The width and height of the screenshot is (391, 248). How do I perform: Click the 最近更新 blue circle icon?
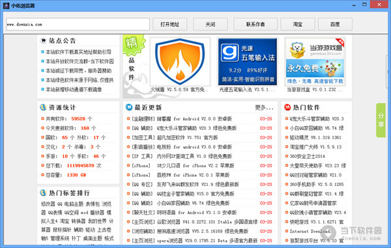point(129,108)
